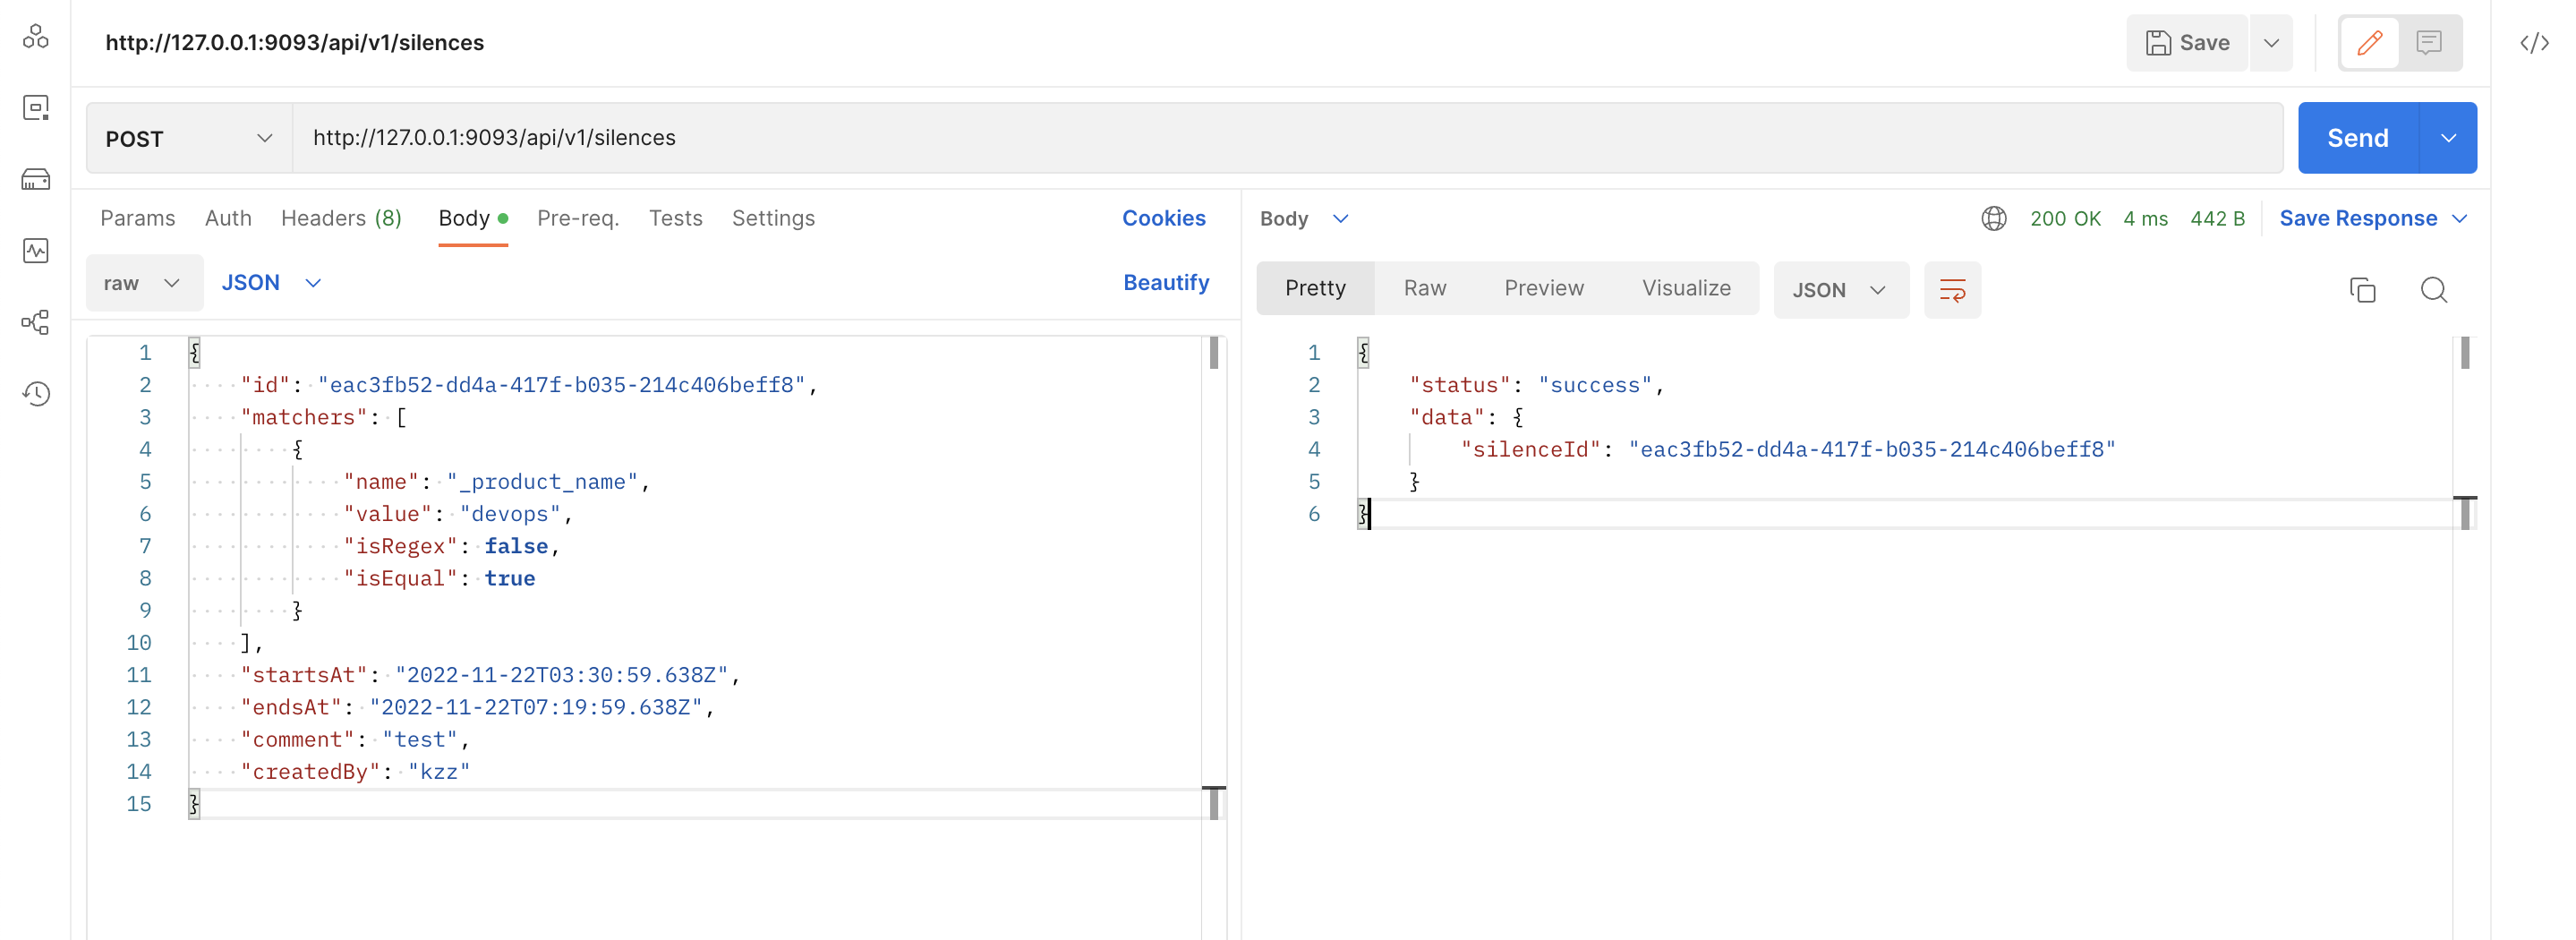Click the 442 B response size
This screenshot has width=2576, height=940.
[x=2217, y=219]
